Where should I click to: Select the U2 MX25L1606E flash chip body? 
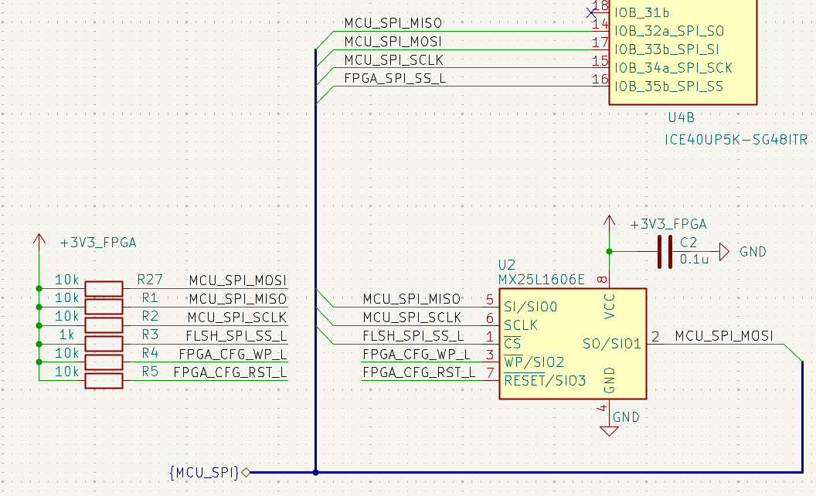[573, 344]
